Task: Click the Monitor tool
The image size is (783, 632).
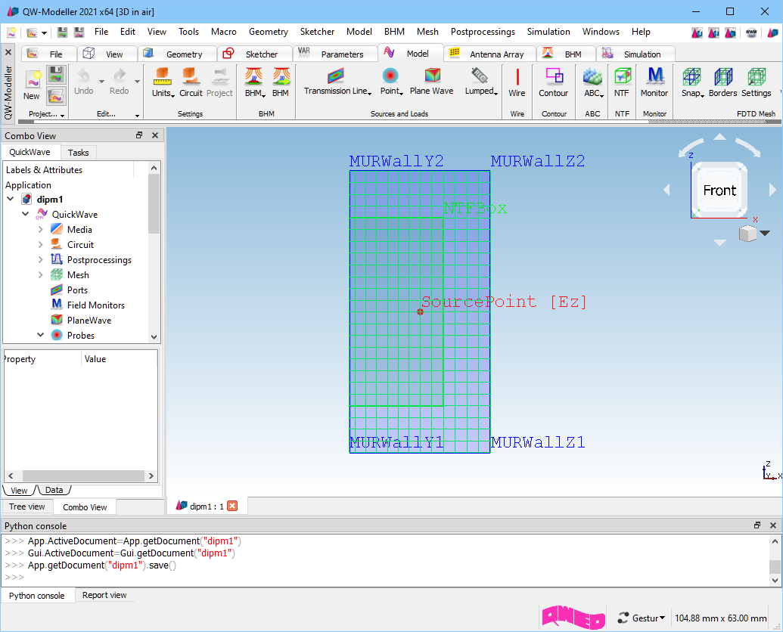Action: 654,83
